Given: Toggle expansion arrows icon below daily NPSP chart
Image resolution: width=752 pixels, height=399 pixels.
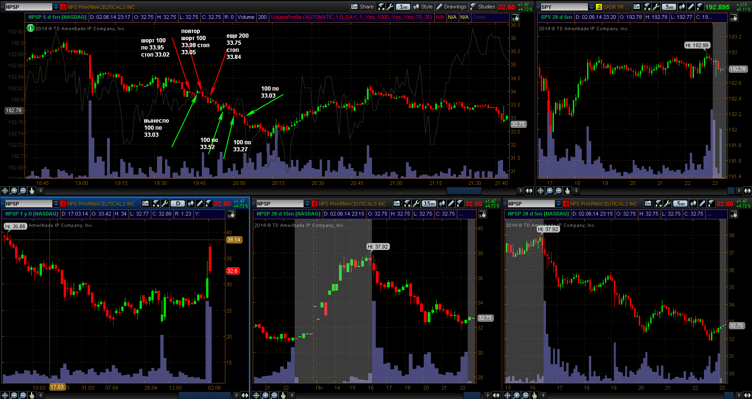Looking at the screenshot, I should pyautogui.click(x=245, y=395).
